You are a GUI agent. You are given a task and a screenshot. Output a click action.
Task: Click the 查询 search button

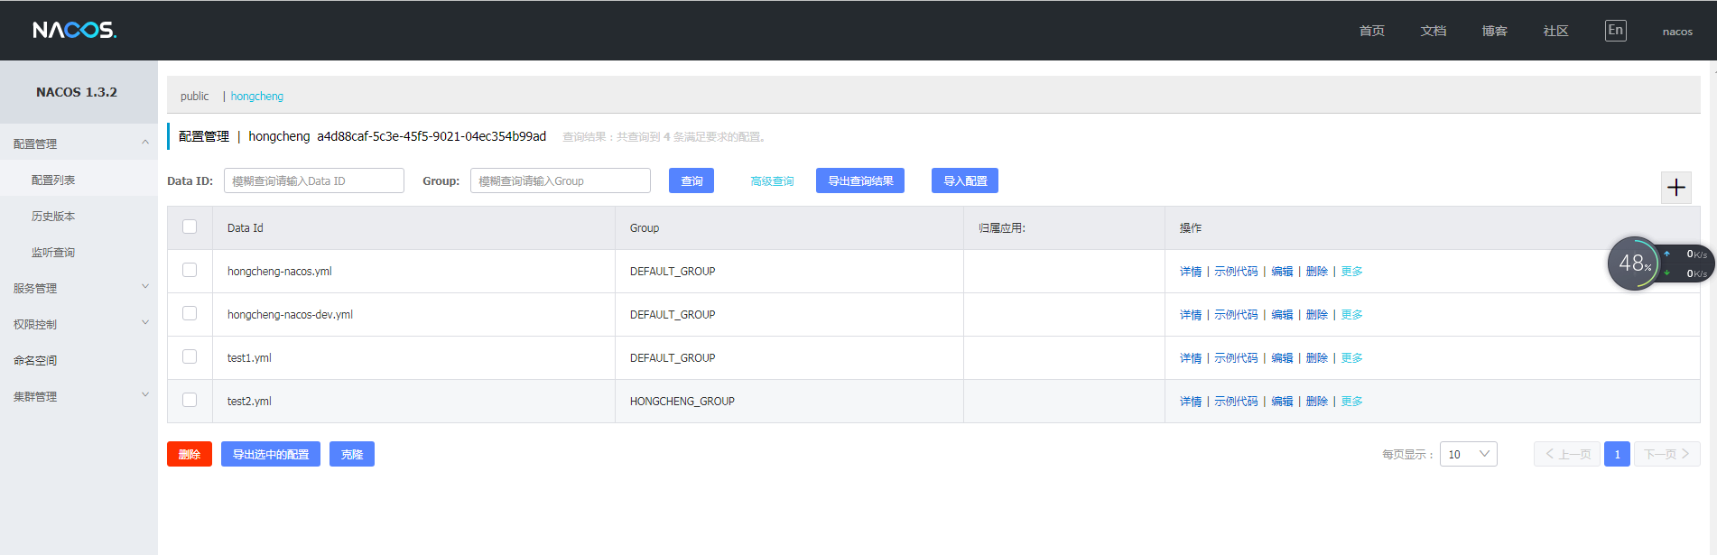tap(691, 180)
